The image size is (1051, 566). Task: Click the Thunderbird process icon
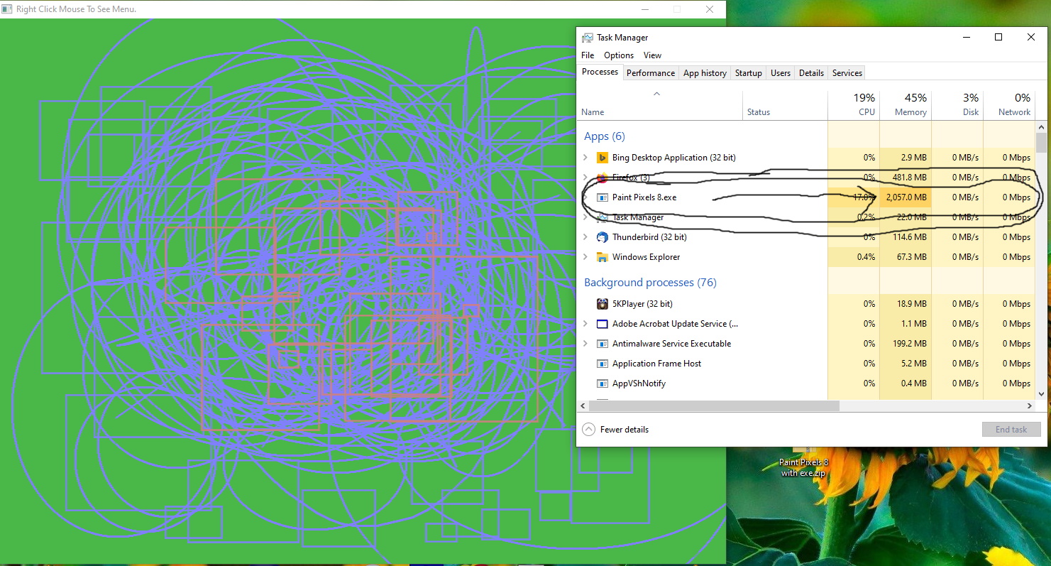pyautogui.click(x=602, y=237)
